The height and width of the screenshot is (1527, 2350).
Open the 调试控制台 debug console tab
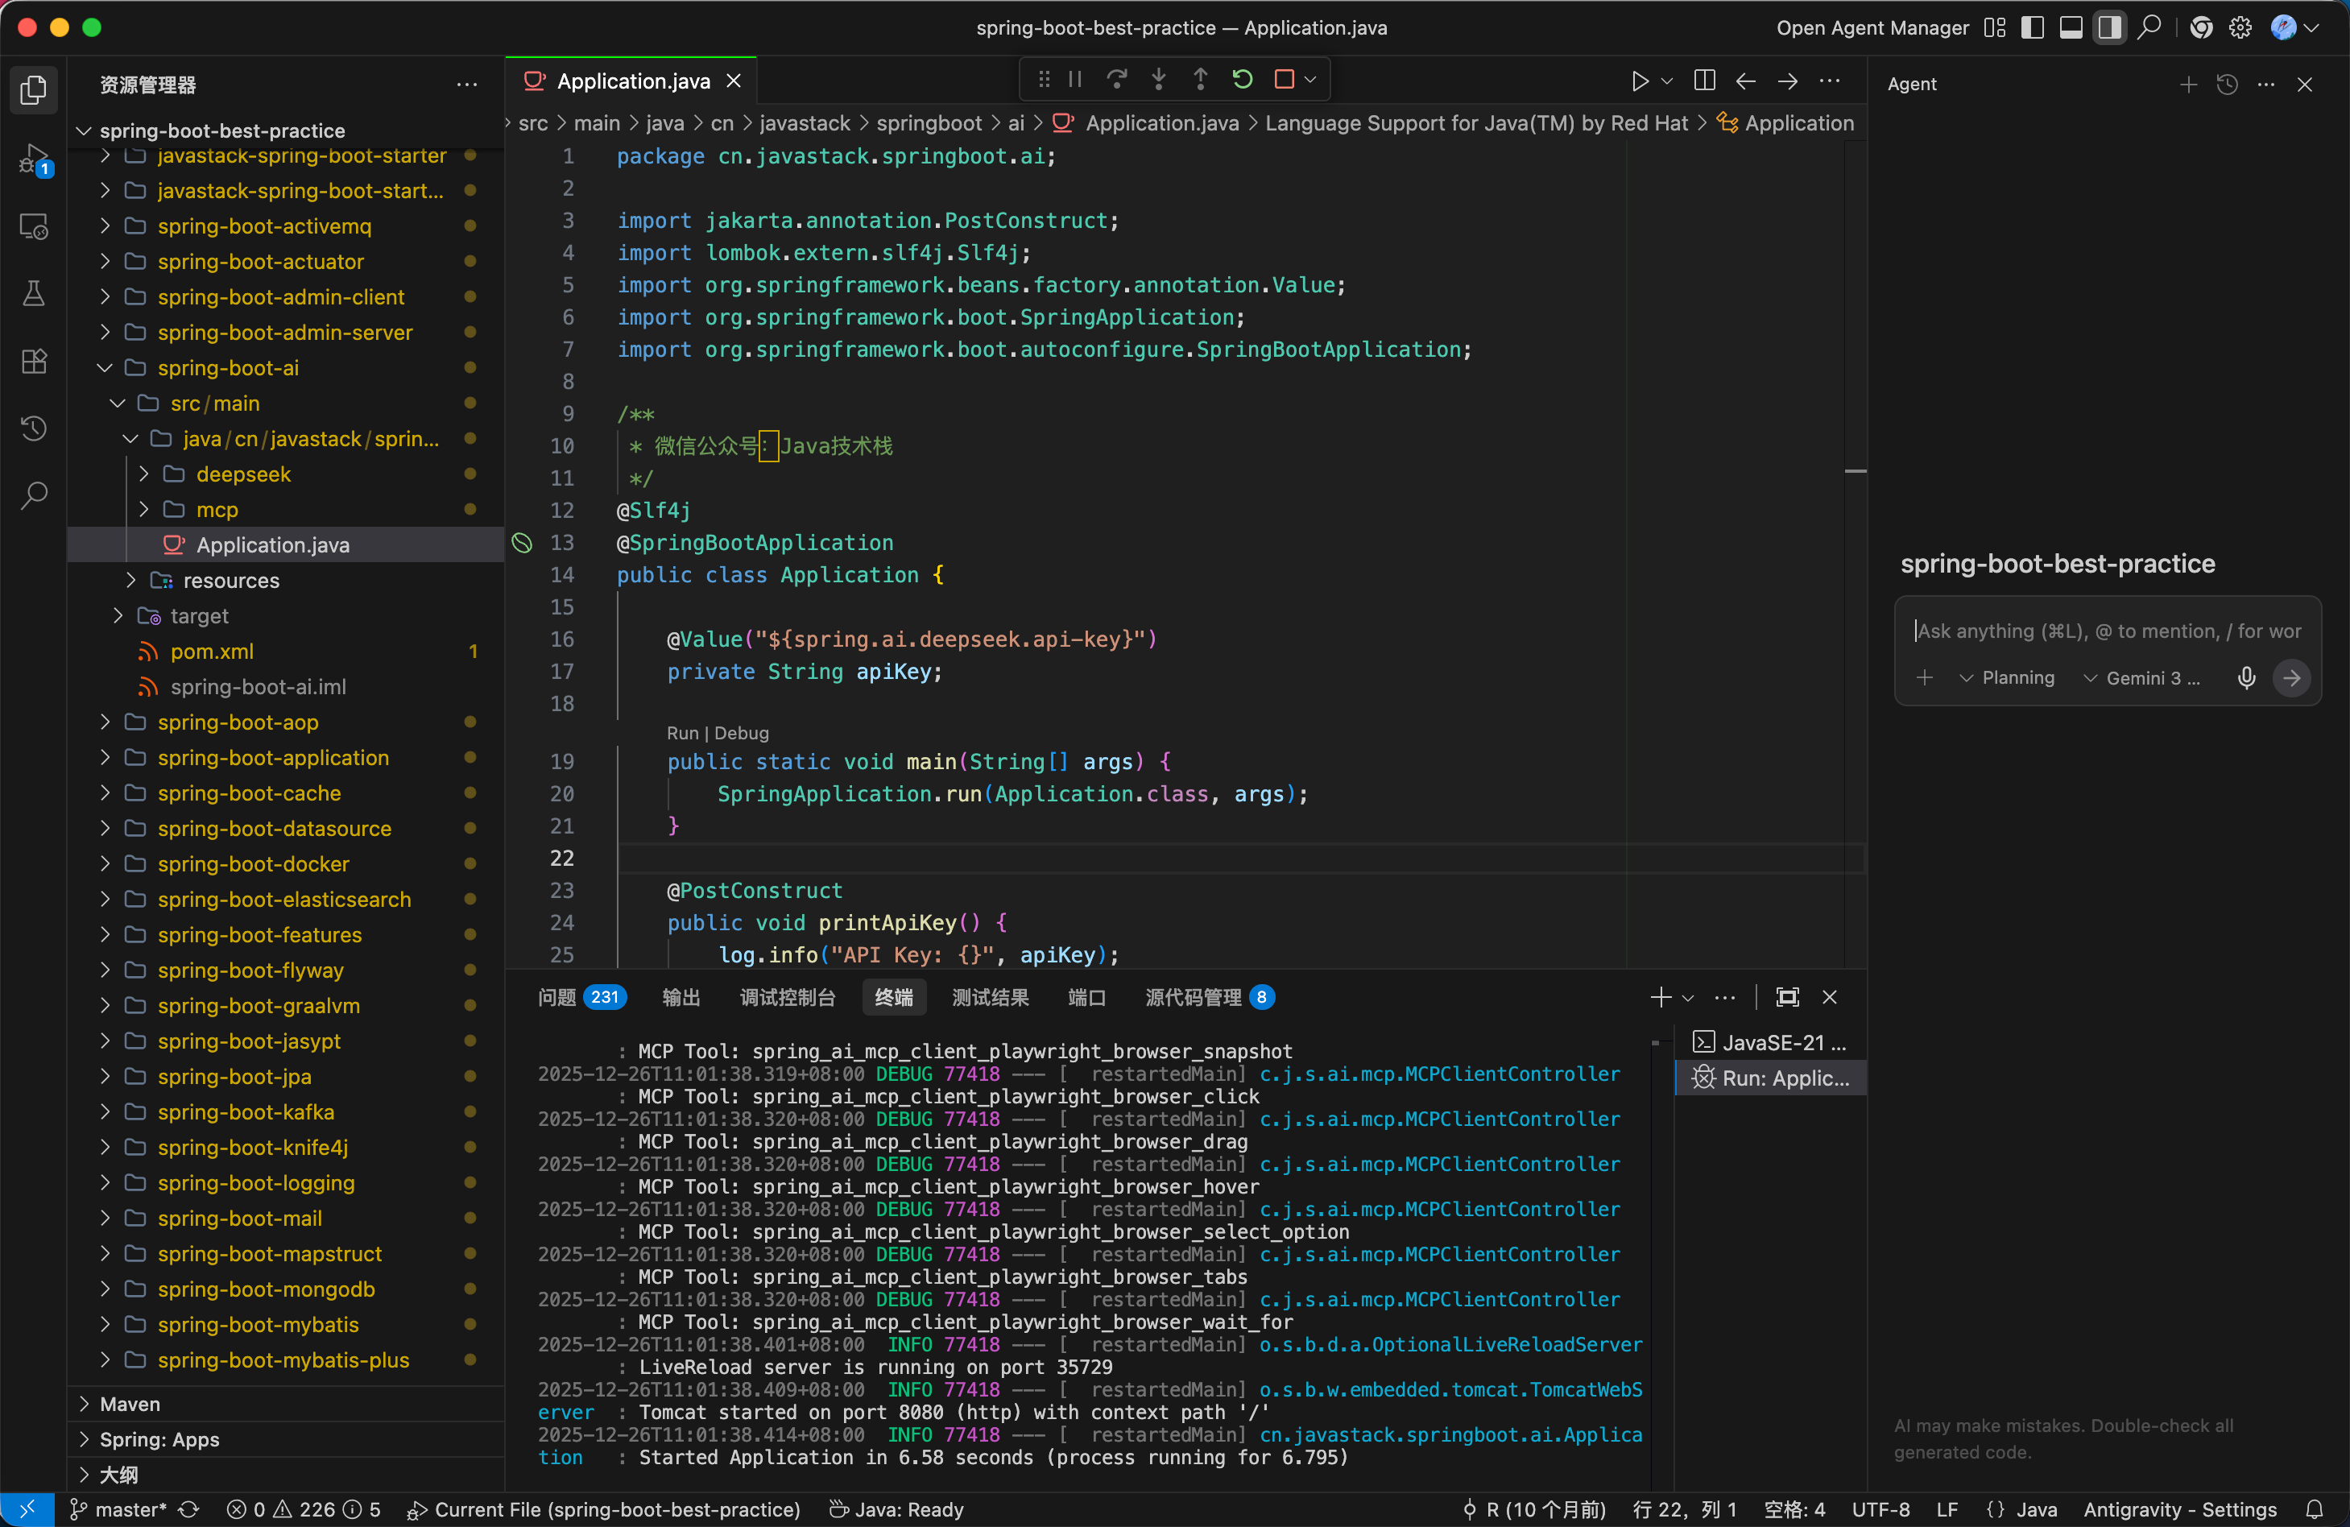tap(787, 996)
